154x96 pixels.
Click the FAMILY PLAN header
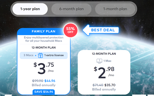[43, 31]
